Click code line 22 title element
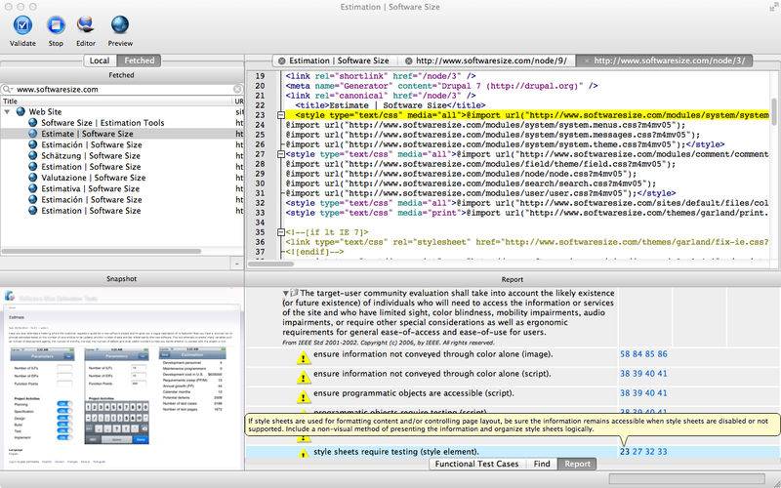Viewport: 781px width, 488px height. [x=390, y=105]
